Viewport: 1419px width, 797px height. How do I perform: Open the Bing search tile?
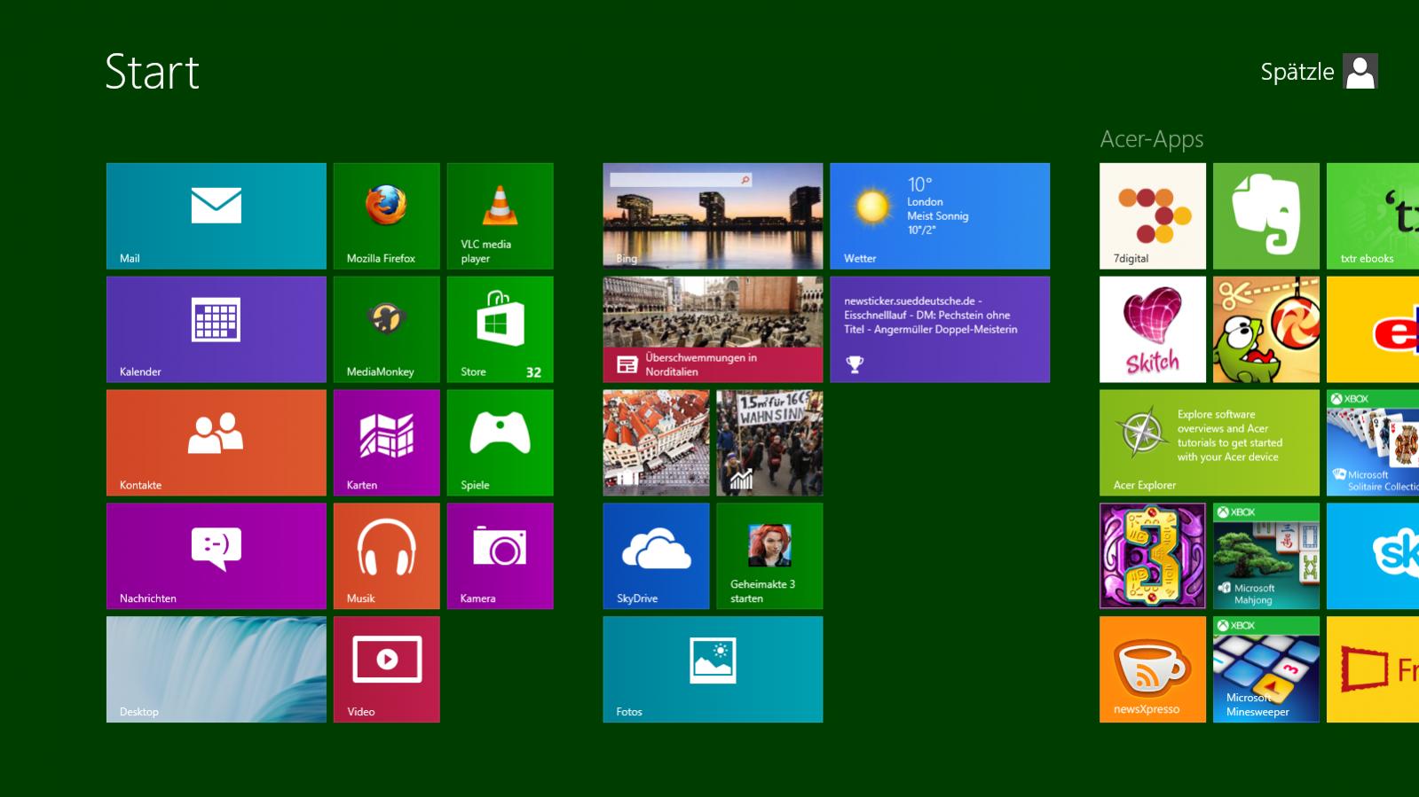click(x=713, y=215)
